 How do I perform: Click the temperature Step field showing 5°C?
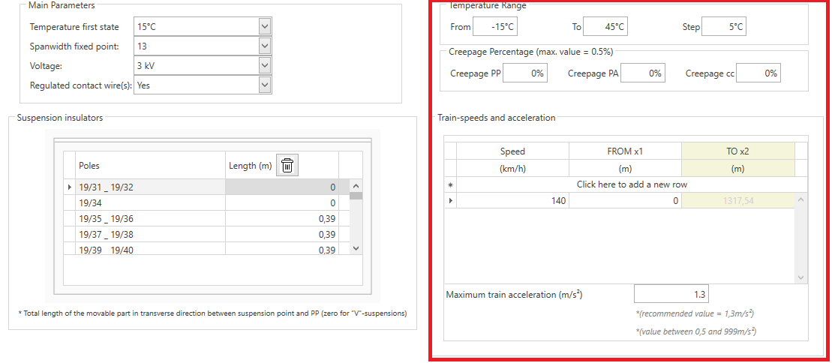click(x=724, y=27)
